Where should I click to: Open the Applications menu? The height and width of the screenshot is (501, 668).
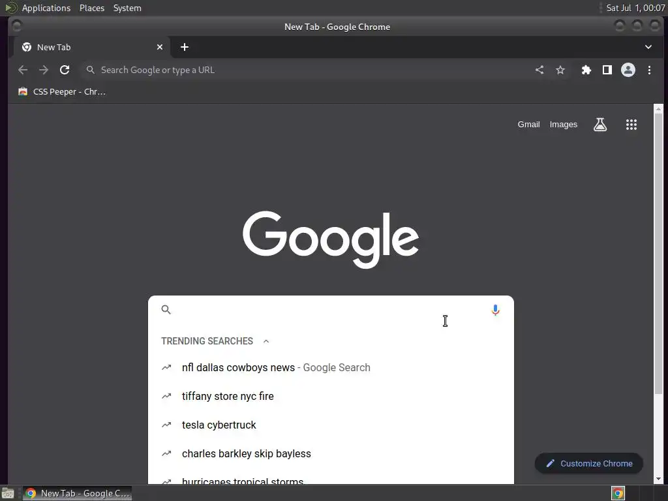[x=46, y=8]
